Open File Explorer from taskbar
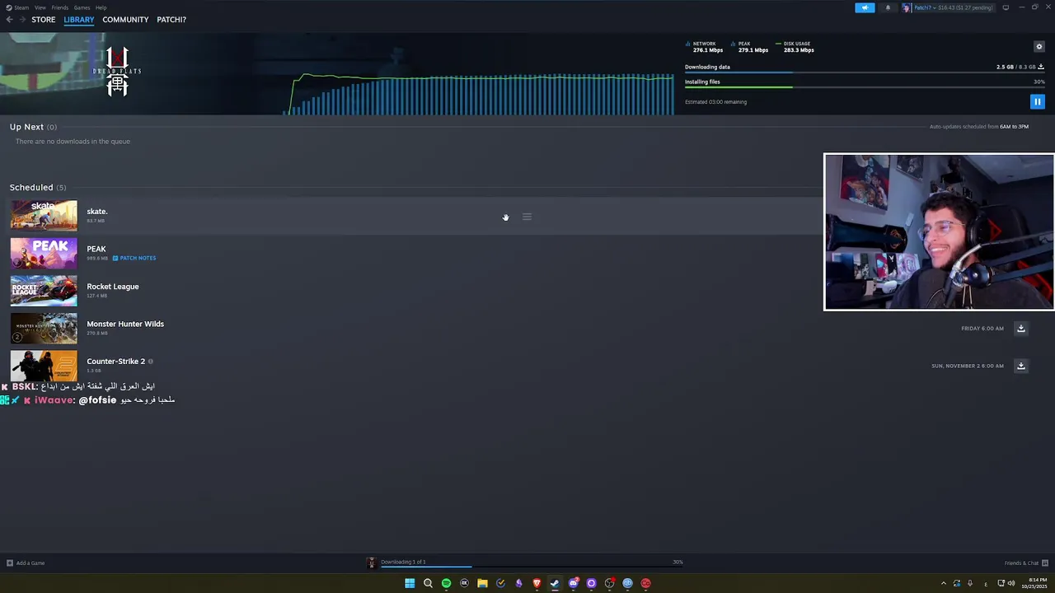The image size is (1055, 593). pyautogui.click(x=482, y=583)
